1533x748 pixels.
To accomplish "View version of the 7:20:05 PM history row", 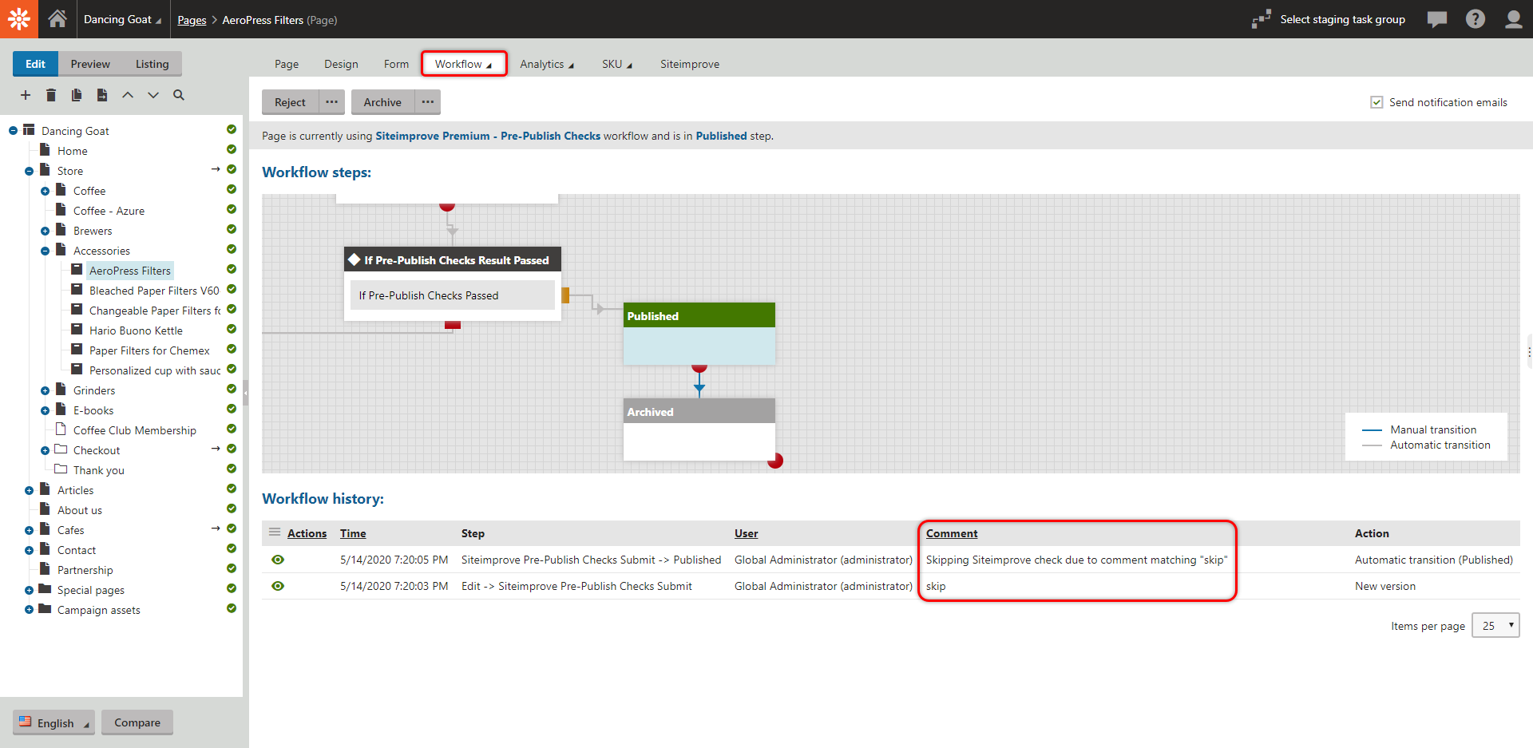I will [278, 560].
